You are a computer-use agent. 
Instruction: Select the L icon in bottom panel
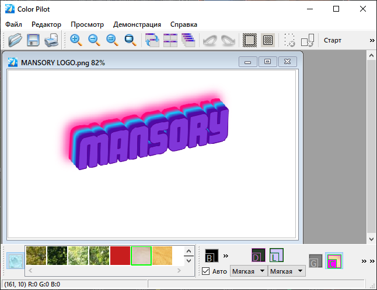click(277, 256)
